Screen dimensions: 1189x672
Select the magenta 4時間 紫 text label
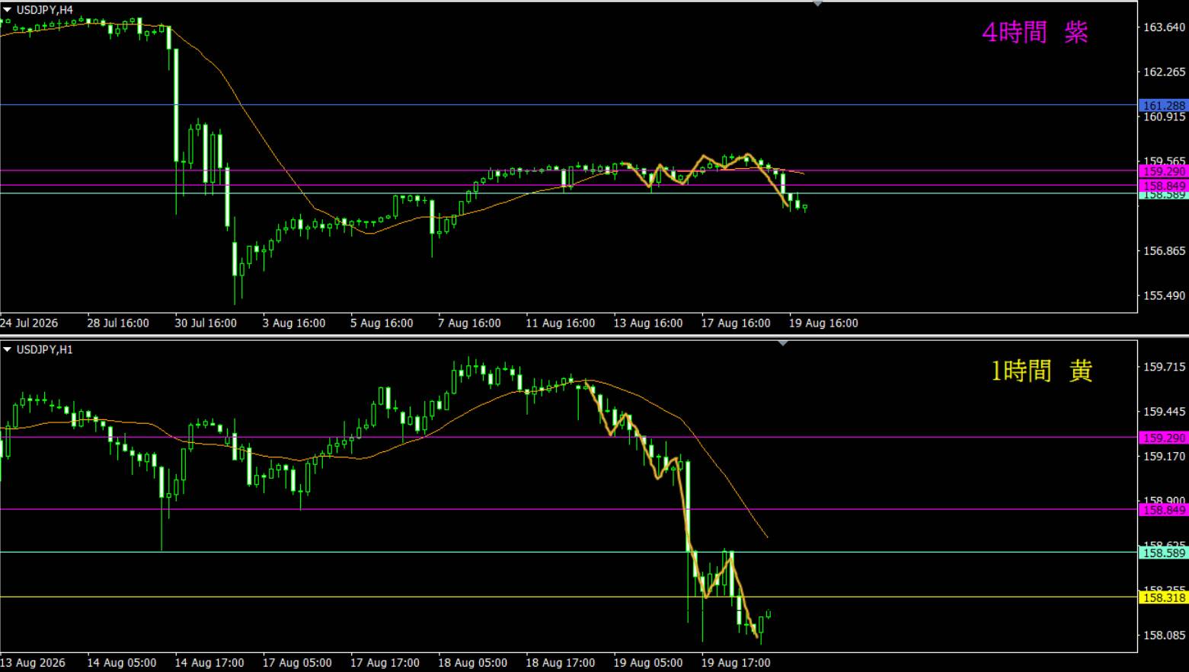(x=1035, y=32)
